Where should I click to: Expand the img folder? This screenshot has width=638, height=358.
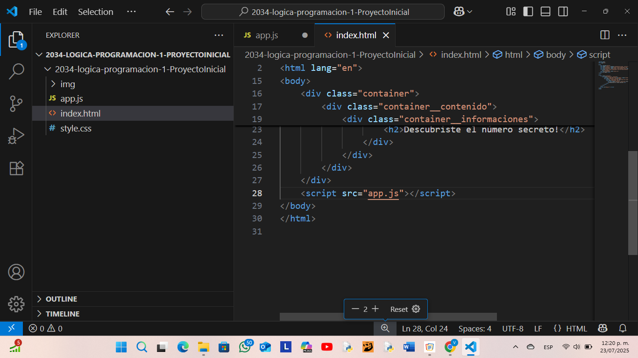(133, 84)
